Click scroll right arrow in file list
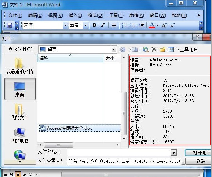The width and height of the screenshot is (212, 177). [x=117, y=145]
